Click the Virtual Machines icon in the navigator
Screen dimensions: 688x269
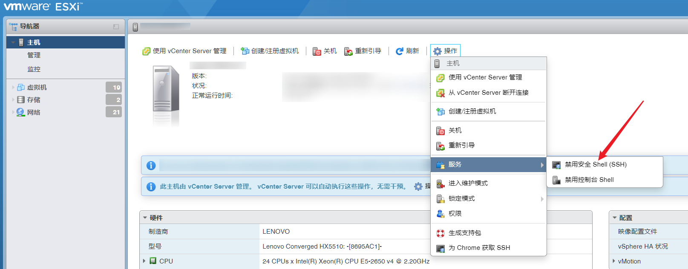tap(21, 88)
